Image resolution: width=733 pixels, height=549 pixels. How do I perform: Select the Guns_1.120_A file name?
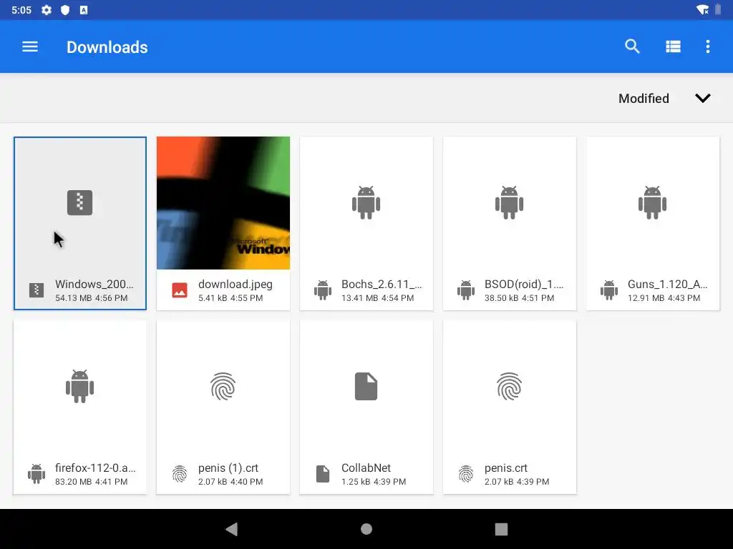tap(667, 285)
